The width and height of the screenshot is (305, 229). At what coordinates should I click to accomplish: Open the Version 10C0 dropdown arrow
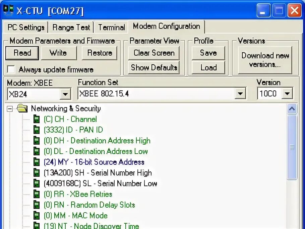click(x=287, y=94)
